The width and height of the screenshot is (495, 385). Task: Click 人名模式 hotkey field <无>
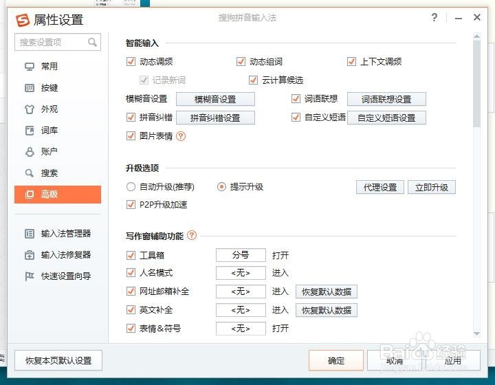[241, 273]
